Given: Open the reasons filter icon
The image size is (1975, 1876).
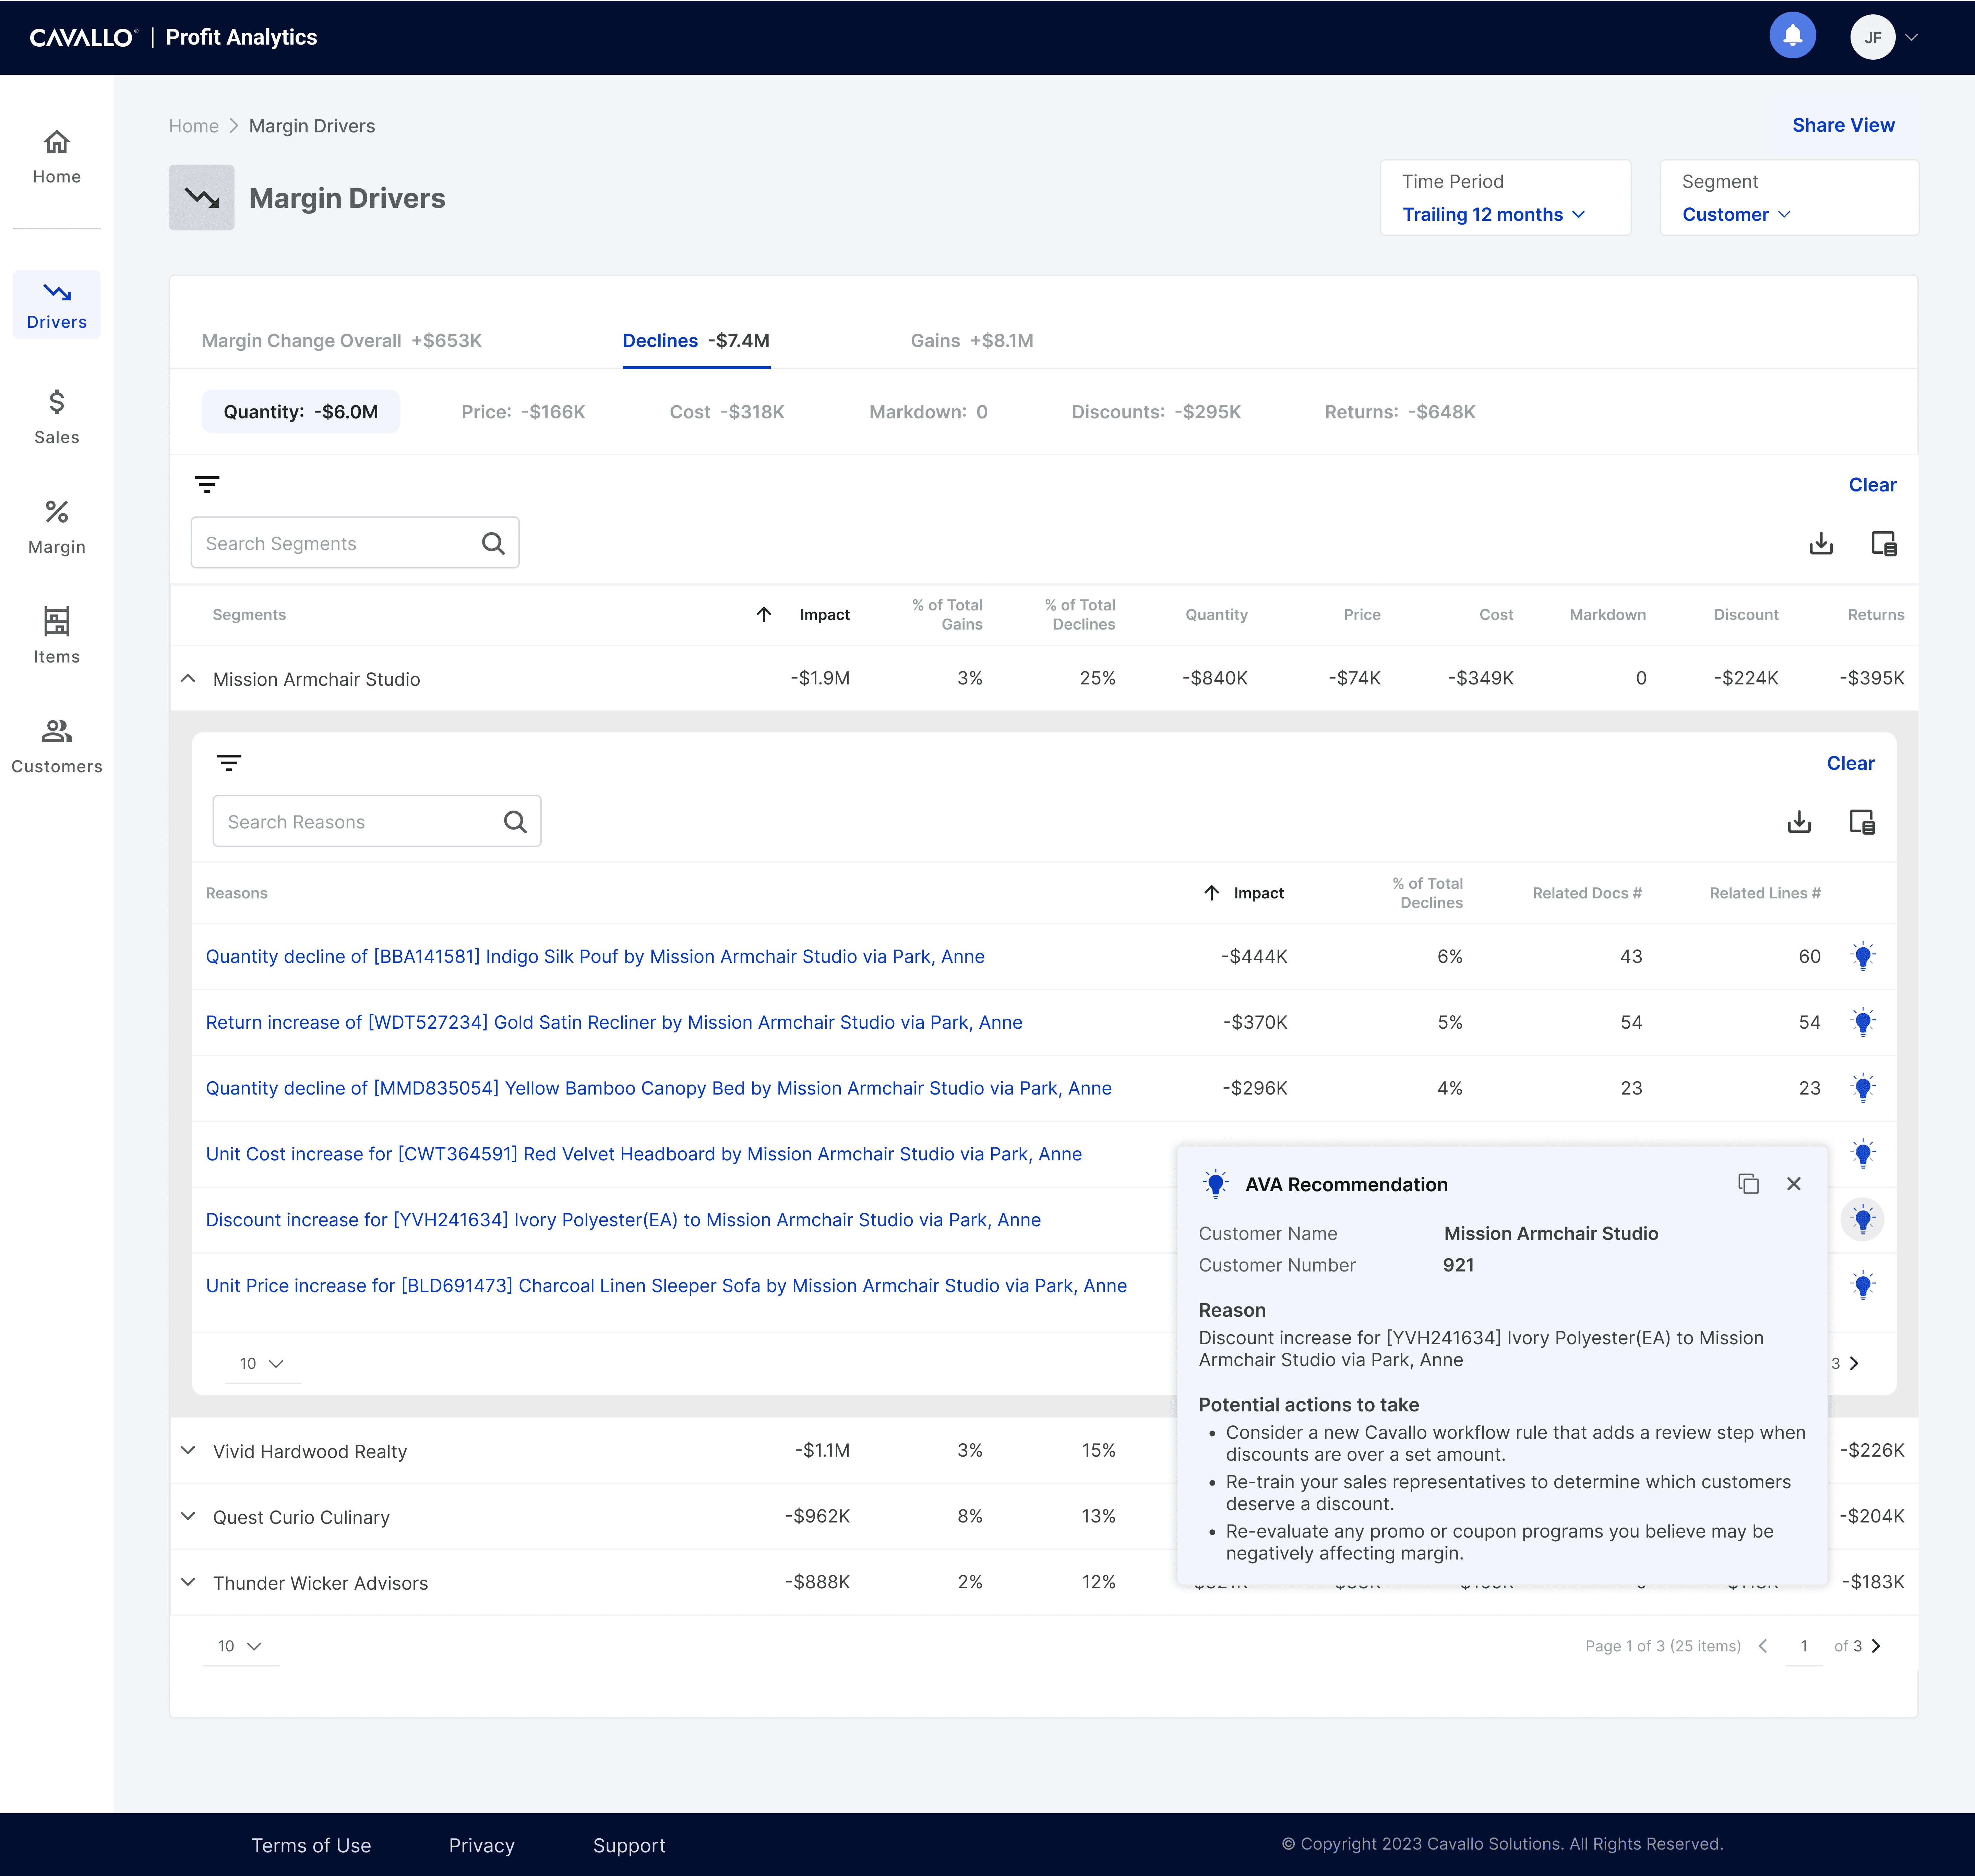Looking at the screenshot, I should [229, 763].
